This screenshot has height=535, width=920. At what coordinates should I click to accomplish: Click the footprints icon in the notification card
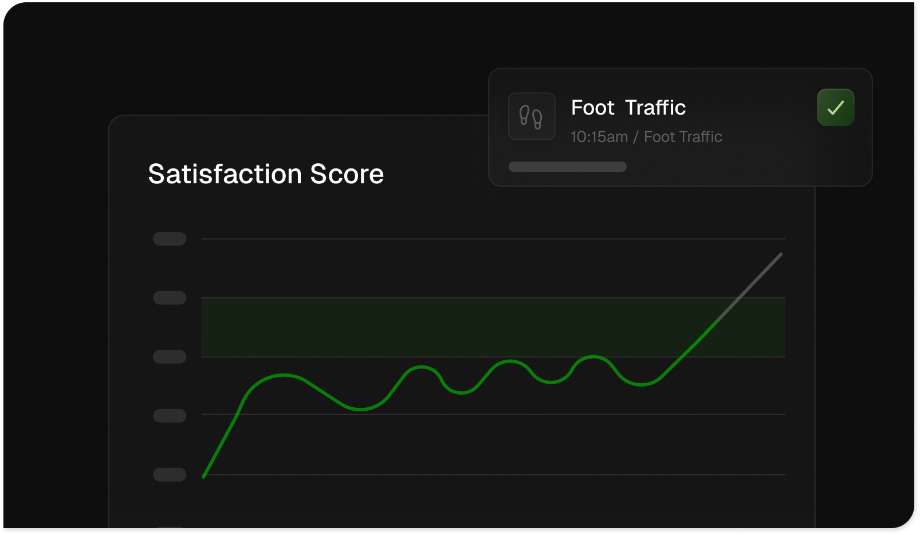tap(531, 116)
